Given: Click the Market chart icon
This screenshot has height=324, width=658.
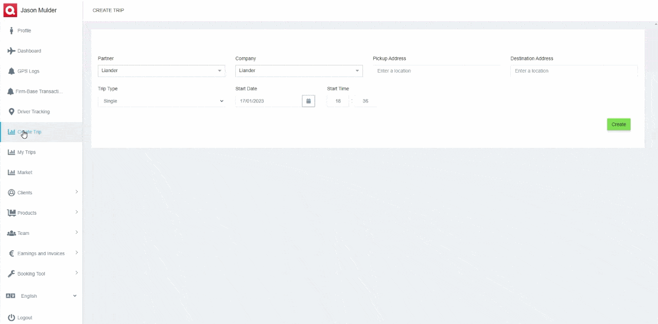Looking at the screenshot, I should coord(11,173).
